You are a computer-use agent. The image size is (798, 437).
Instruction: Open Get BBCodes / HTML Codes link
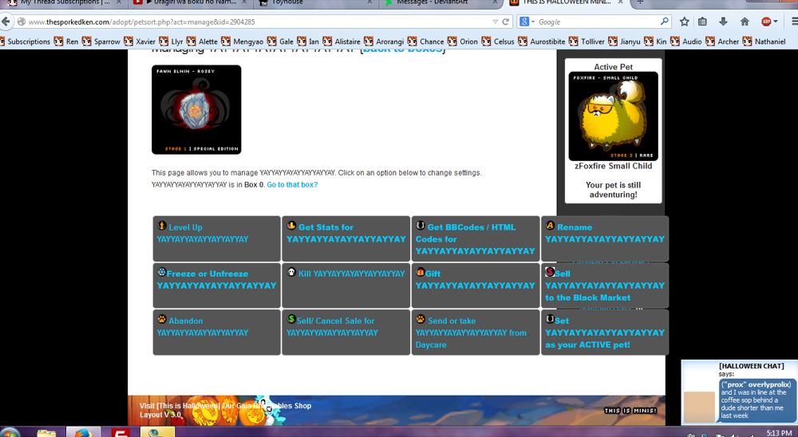coord(476,239)
